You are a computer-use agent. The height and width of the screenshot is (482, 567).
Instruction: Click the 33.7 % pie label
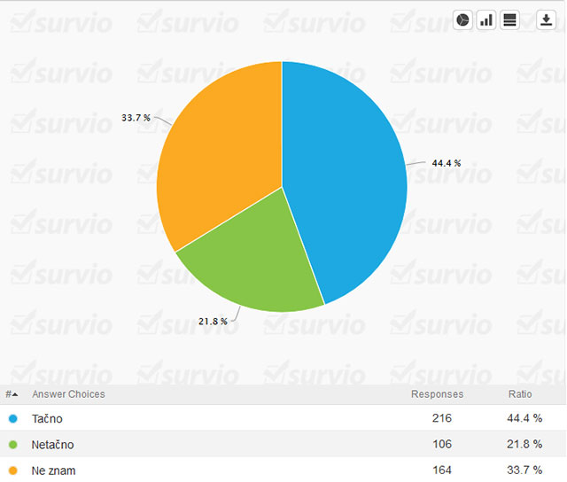(136, 117)
